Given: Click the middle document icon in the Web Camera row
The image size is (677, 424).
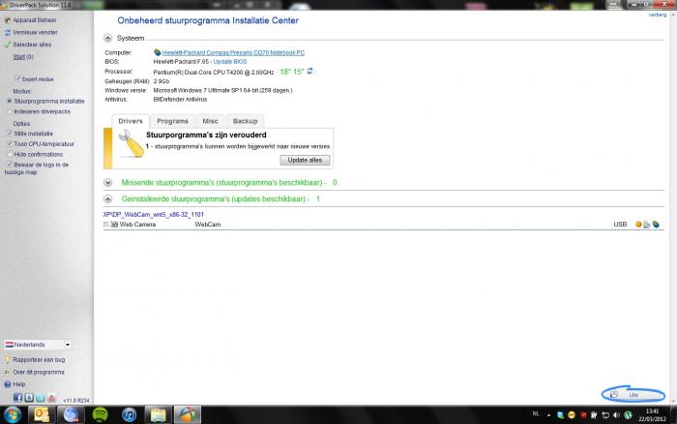Looking at the screenshot, I should (x=647, y=225).
